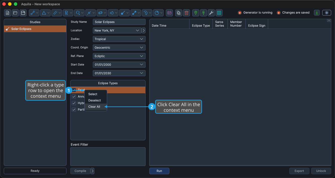Click the new document icon in toolbar
Image resolution: width=335 pixels, height=178 pixels.
coord(8,13)
